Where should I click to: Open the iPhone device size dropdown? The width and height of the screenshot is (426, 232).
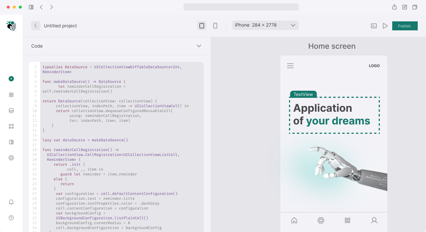coord(265,25)
